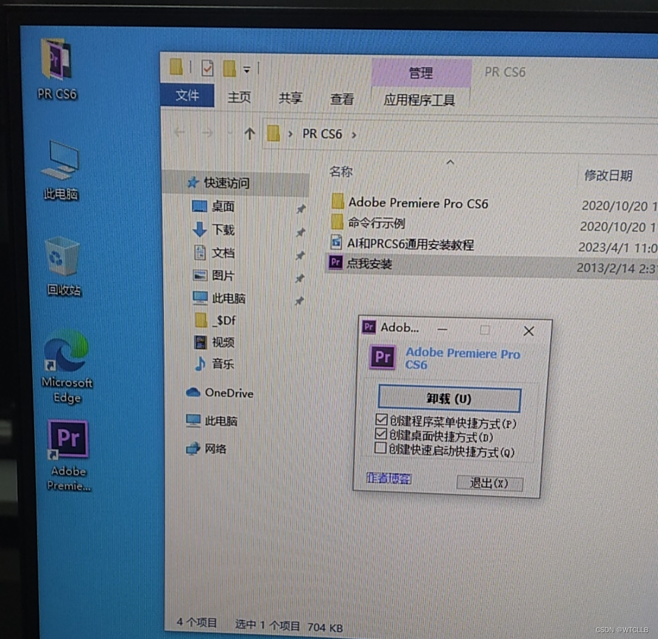
Task: Expand the chevron before PR CS6 in address bar
Action: pyautogui.click(x=290, y=134)
